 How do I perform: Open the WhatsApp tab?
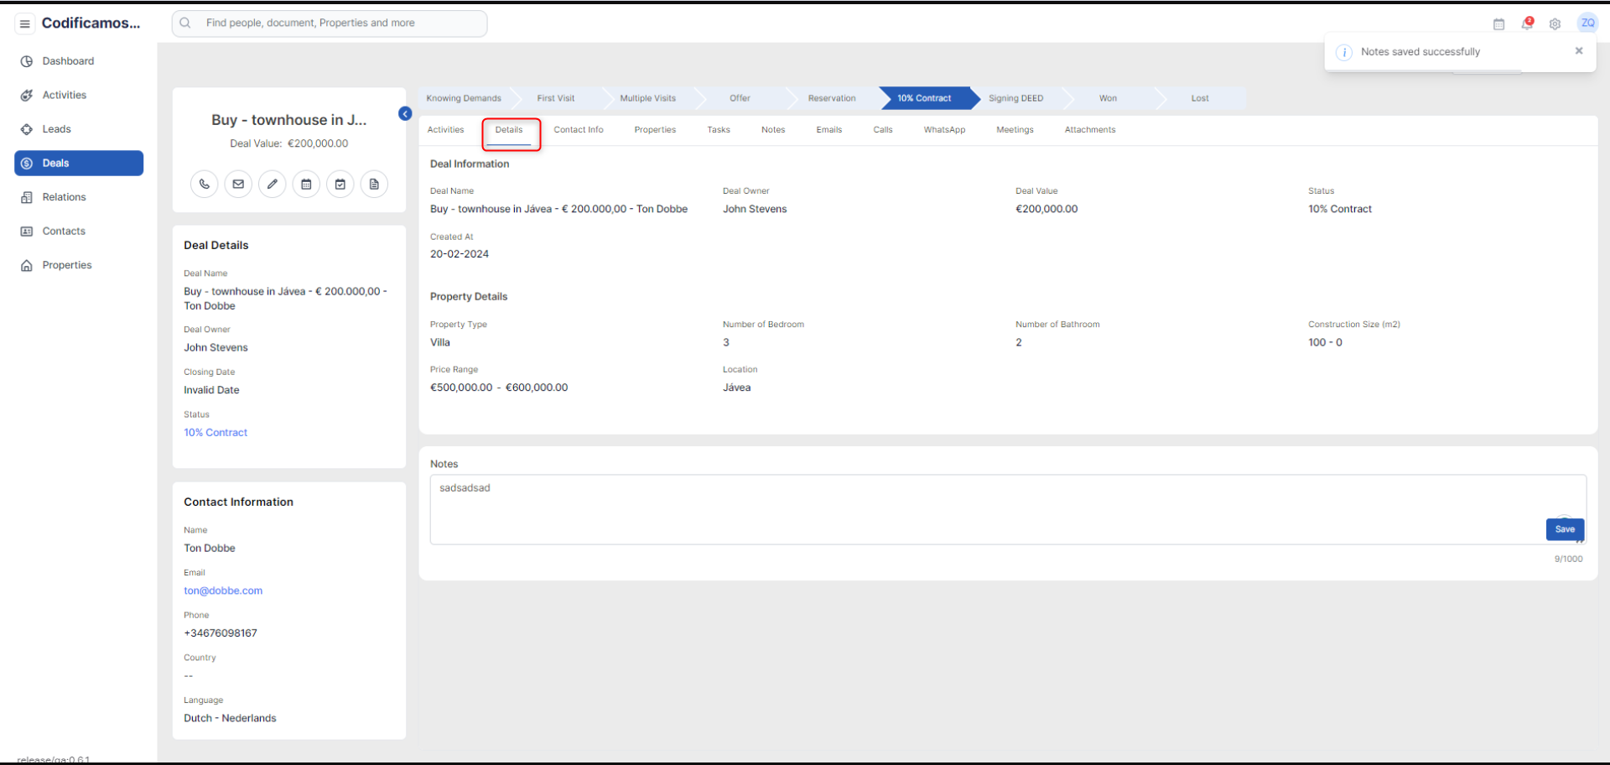(x=944, y=130)
